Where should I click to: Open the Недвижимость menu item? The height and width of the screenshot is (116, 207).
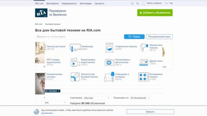click(69, 4)
